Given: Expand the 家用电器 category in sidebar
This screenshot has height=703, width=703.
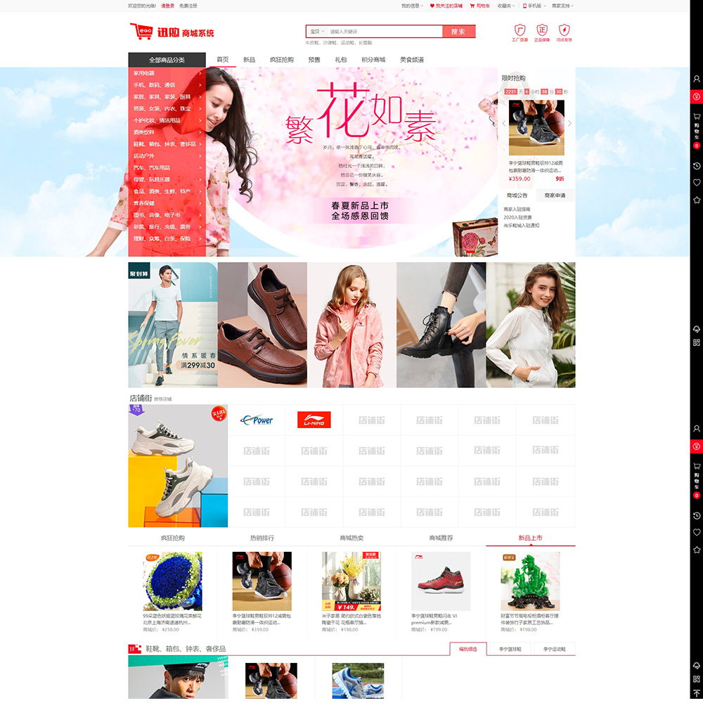Looking at the screenshot, I should pos(167,73).
